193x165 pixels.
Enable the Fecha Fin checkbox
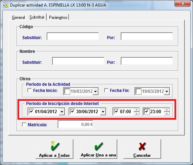pos(106,90)
